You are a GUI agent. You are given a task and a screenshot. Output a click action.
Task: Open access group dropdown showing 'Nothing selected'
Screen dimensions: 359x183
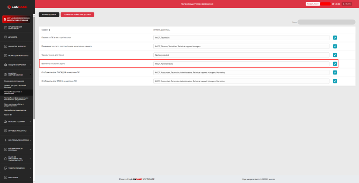(x=241, y=55)
